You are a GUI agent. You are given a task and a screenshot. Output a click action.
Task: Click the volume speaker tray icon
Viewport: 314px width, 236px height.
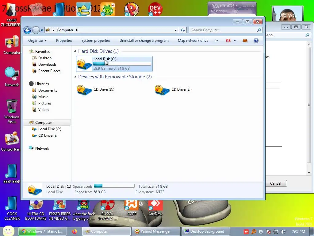283,232
